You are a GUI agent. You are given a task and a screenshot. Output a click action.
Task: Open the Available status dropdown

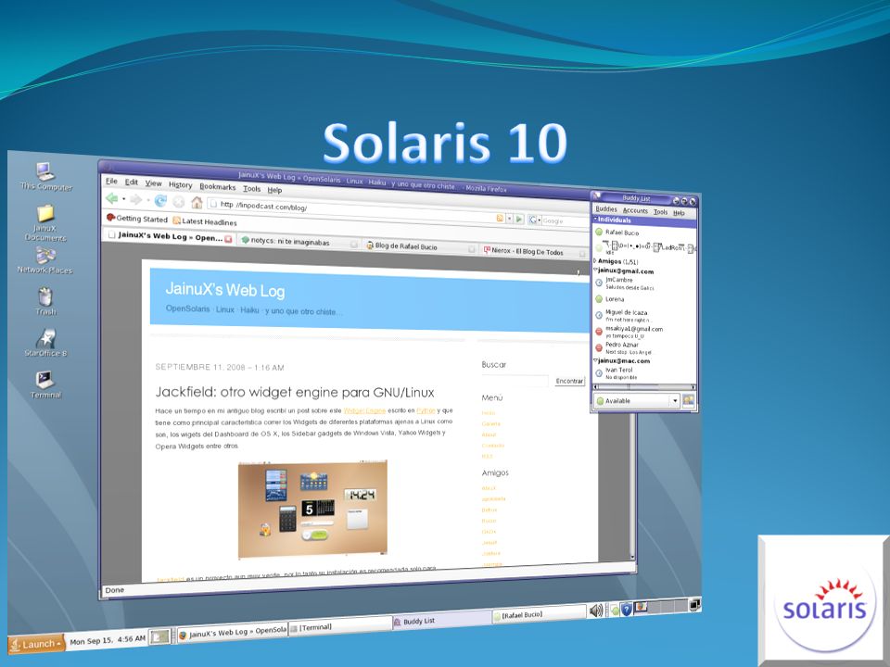click(x=674, y=400)
